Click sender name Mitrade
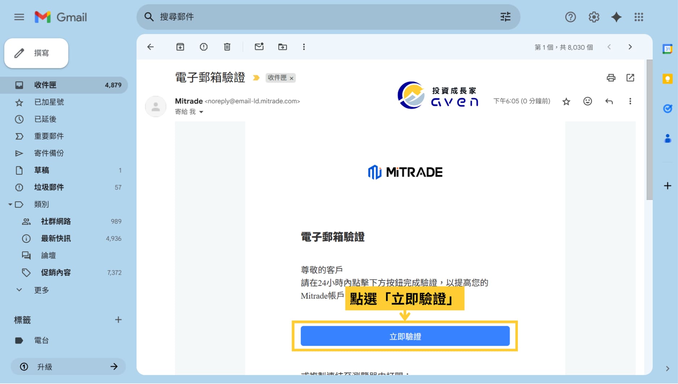 (189, 101)
